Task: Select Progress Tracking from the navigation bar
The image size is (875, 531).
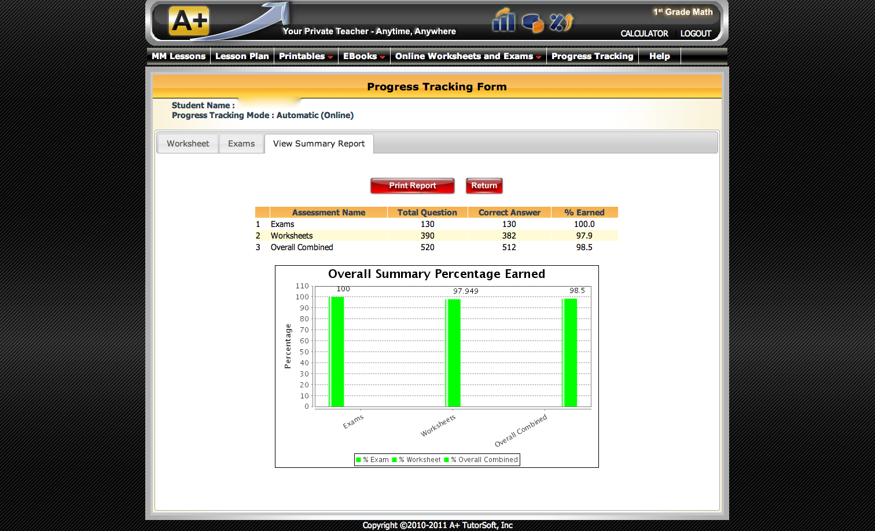Action: click(x=592, y=56)
